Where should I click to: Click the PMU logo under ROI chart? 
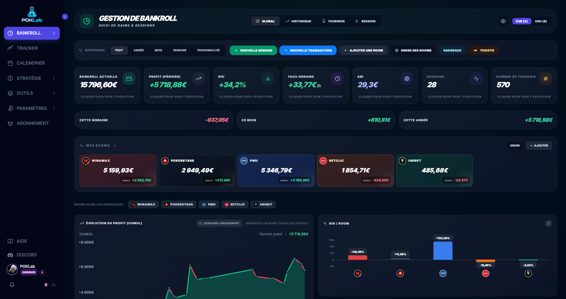[443, 273]
